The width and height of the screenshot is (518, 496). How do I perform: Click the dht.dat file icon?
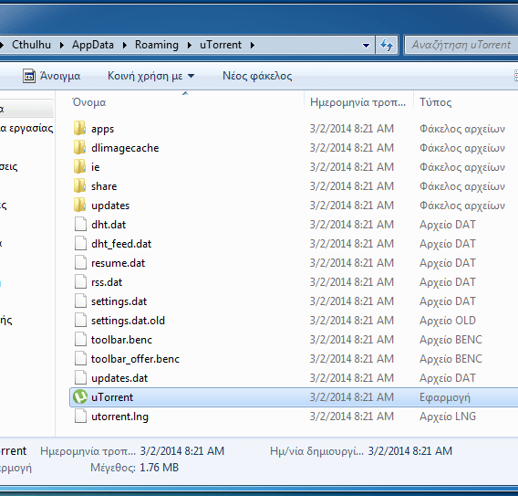pyautogui.click(x=80, y=225)
